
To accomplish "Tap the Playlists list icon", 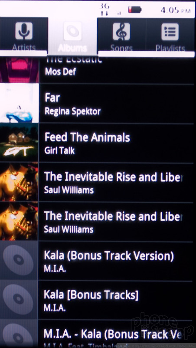I will pyautogui.click(x=170, y=32).
